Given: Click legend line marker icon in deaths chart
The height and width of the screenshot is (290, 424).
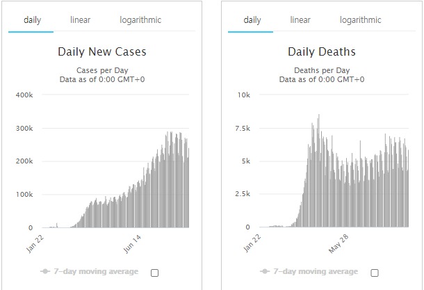Looking at the screenshot, I should [x=266, y=271].
